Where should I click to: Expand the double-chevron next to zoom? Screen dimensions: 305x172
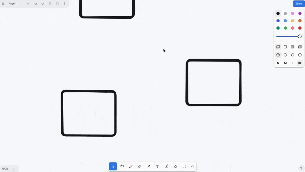(14, 169)
